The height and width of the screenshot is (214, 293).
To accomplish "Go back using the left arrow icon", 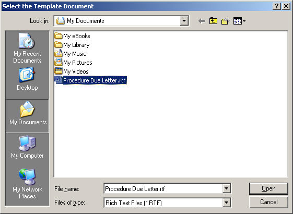I will tap(202, 21).
